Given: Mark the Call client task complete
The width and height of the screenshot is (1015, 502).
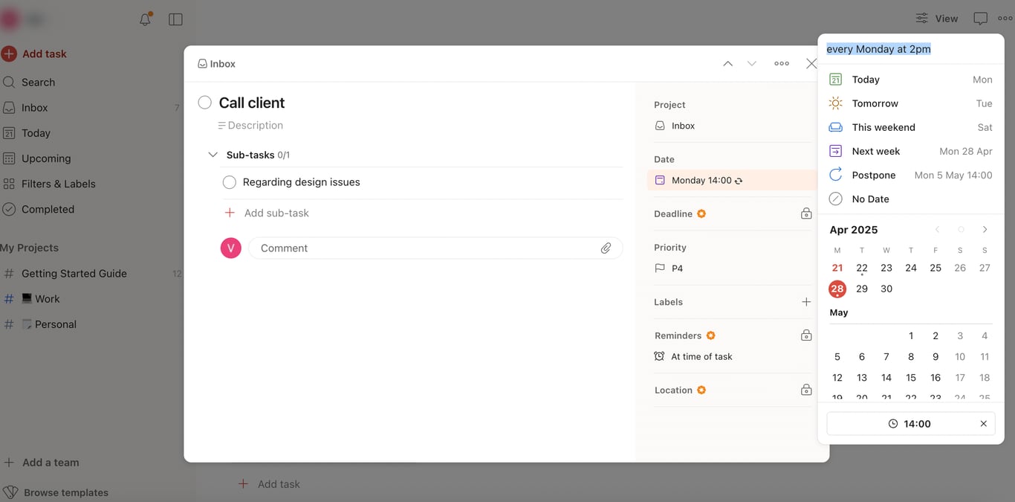Looking at the screenshot, I should (204, 102).
